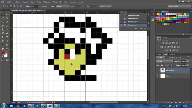
Task: Select the Zoom tool
Action: (7, 49)
